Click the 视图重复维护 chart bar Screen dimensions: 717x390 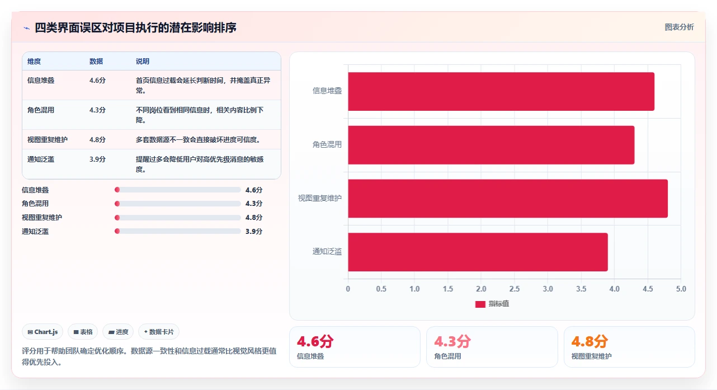[x=508, y=199]
